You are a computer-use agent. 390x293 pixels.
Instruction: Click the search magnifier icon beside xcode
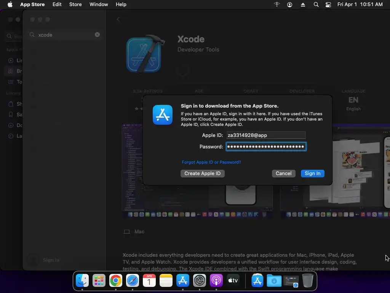tap(32, 35)
